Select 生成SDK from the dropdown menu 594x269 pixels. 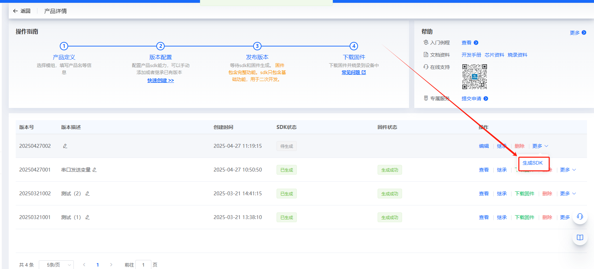pyautogui.click(x=532, y=163)
